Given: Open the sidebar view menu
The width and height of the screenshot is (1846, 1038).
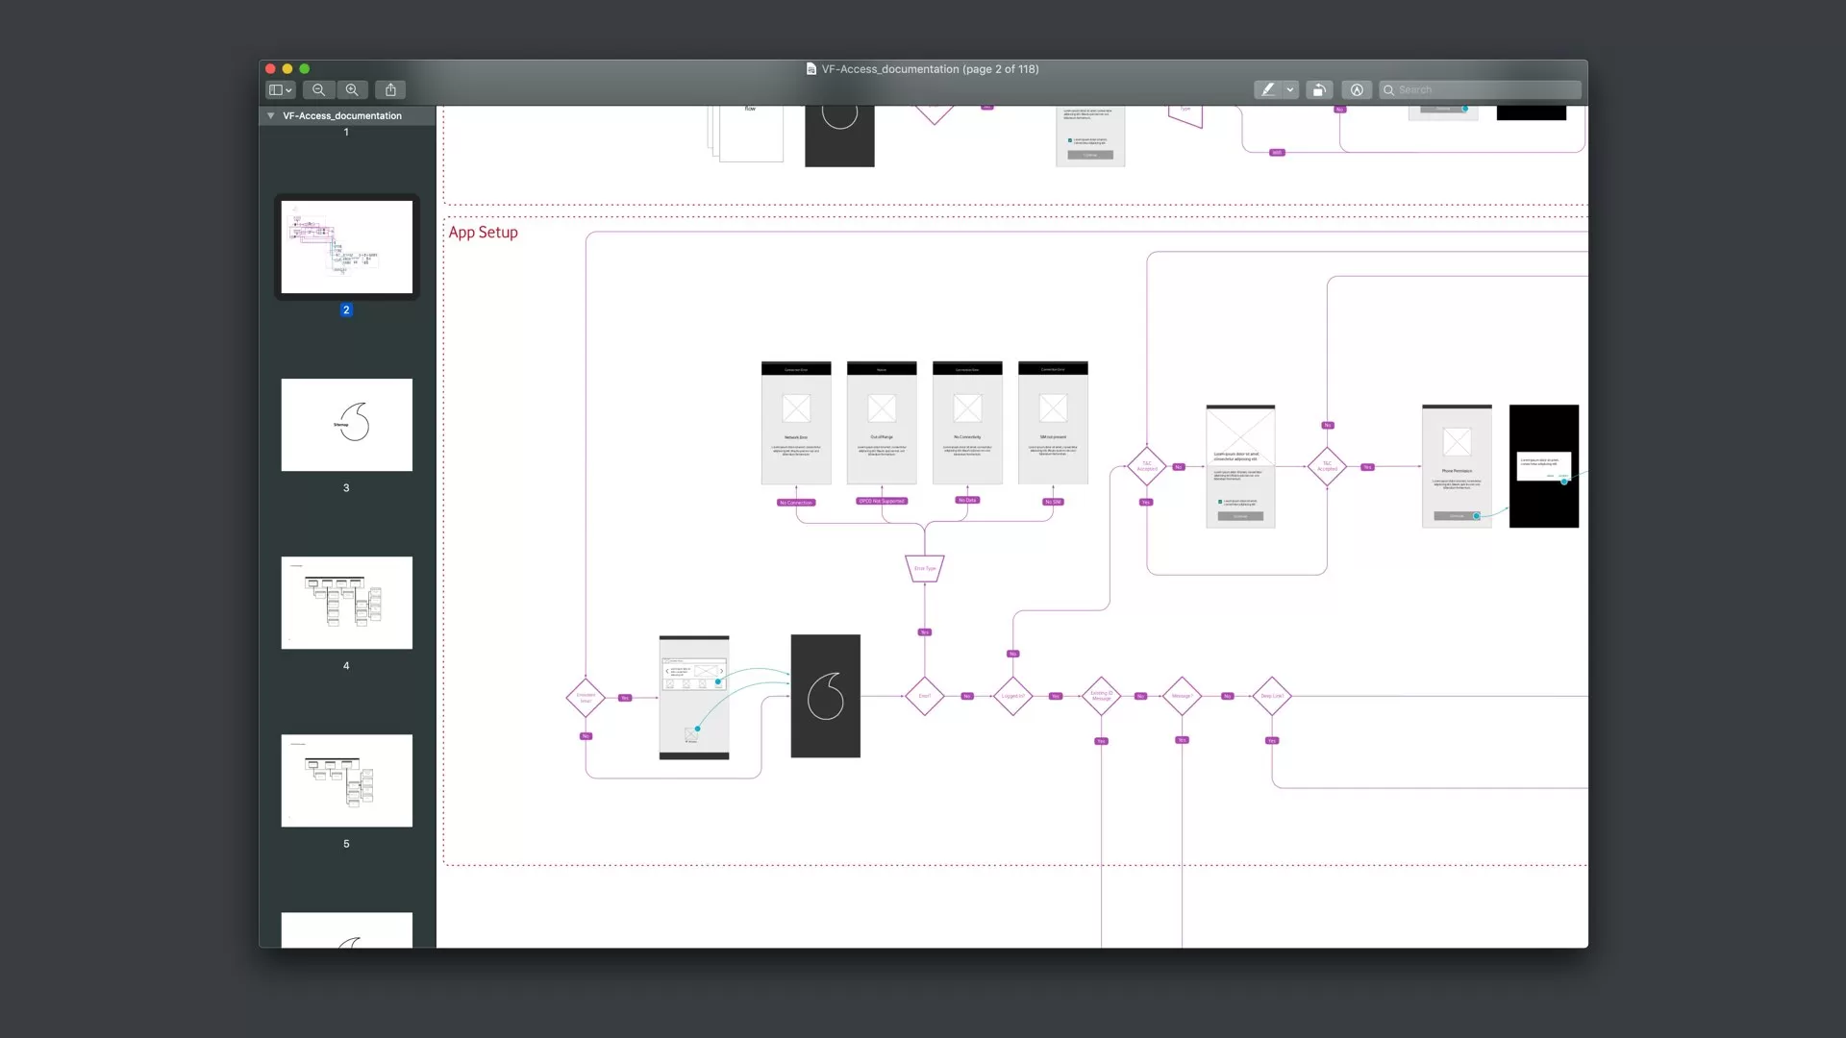Looking at the screenshot, I should (280, 89).
